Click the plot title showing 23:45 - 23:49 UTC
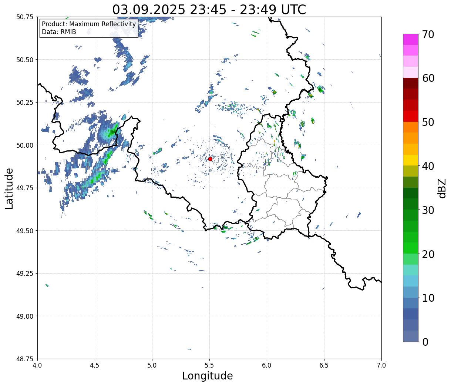Viewport: 451px width, 385px height. pyautogui.click(x=209, y=9)
